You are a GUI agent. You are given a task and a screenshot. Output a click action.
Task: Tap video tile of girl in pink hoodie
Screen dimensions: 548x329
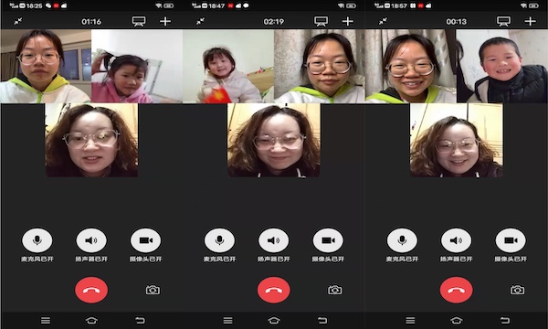click(137, 66)
